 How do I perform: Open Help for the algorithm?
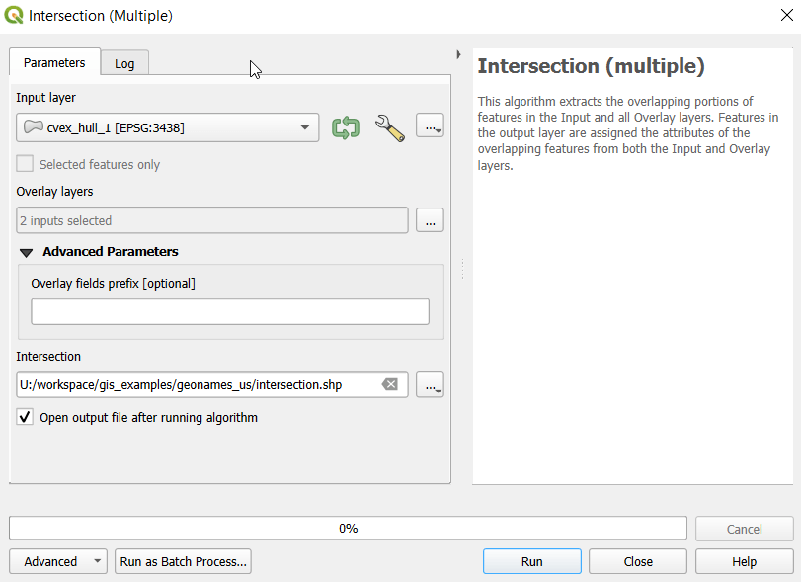pyautogui.click(x=744, y=561)
